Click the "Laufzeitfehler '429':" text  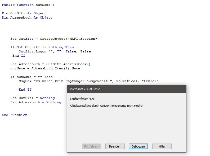[83, 99]
